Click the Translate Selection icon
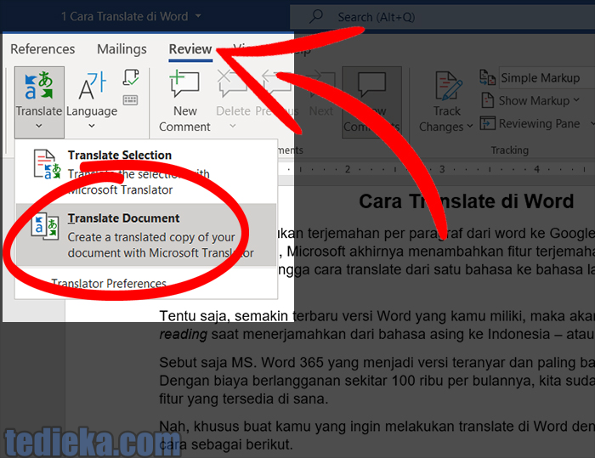The height and width of the screenshot is (458, 595). point(47,164)
